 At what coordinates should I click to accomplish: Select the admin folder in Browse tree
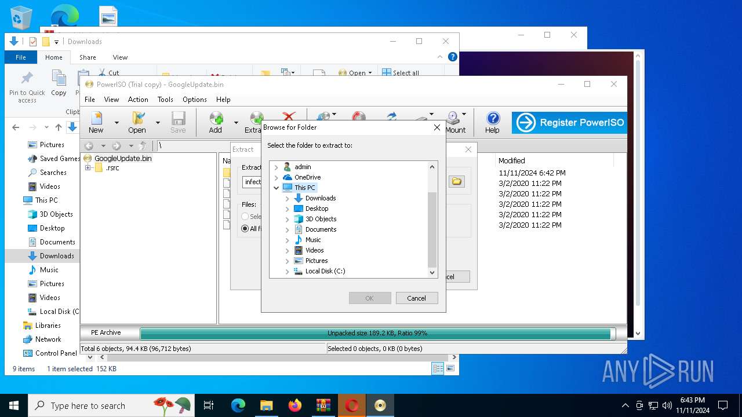pos(303,167)
